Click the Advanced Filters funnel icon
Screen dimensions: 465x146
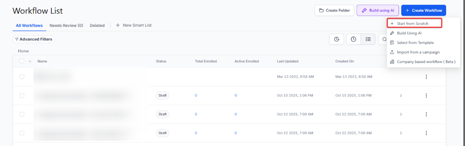tap(17, 39)
